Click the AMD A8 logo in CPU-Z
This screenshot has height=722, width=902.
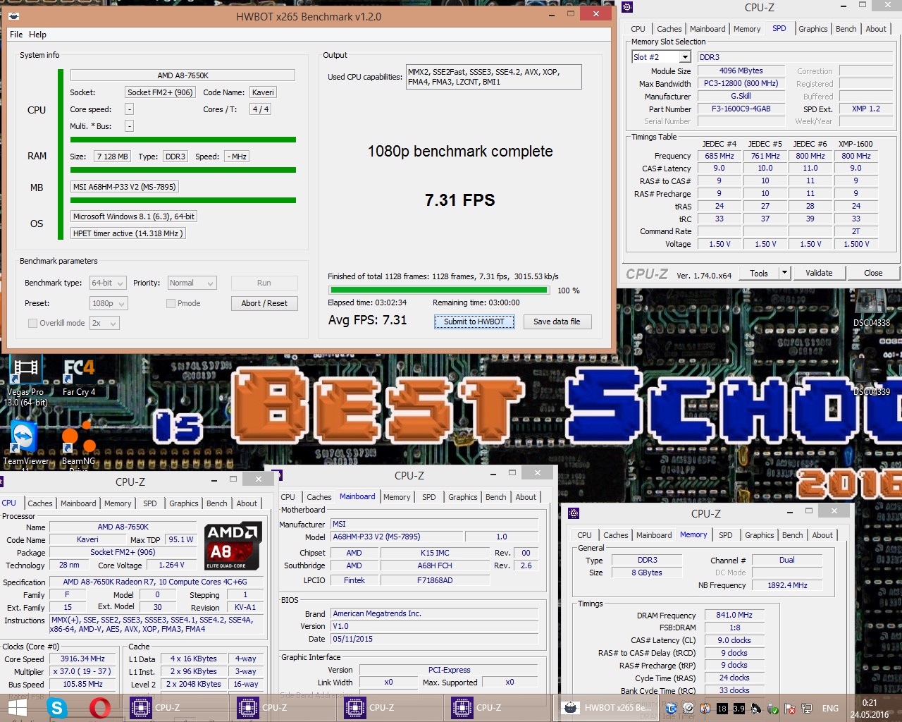click(233, 546)
